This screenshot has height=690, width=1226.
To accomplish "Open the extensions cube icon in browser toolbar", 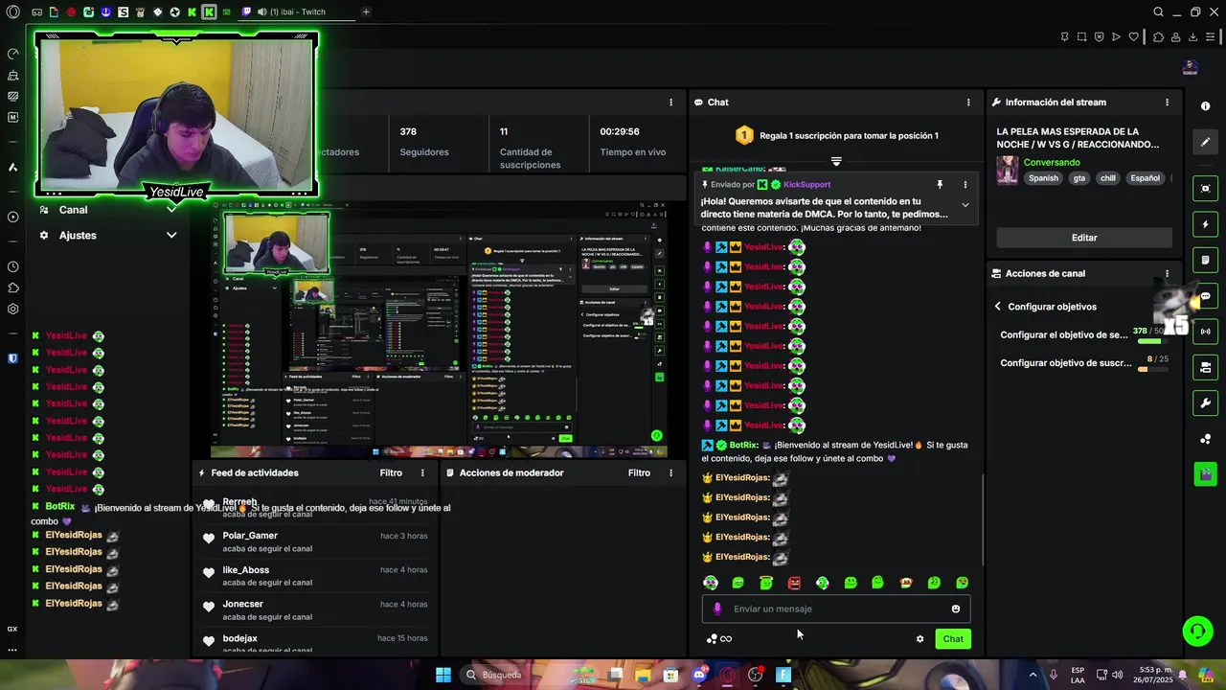I will (1158, 37).
